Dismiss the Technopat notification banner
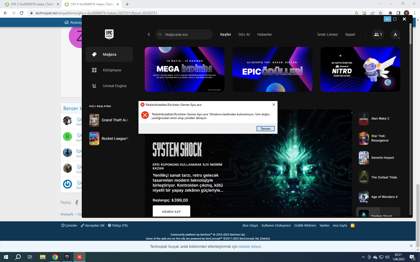This screenshot has width=420, height=262. pyautogui.click(x=411, y=246)
